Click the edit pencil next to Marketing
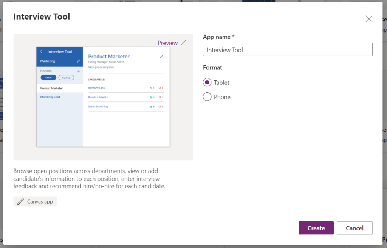The height and width of the screenshot is (248, 387). [x=79, y=61]
